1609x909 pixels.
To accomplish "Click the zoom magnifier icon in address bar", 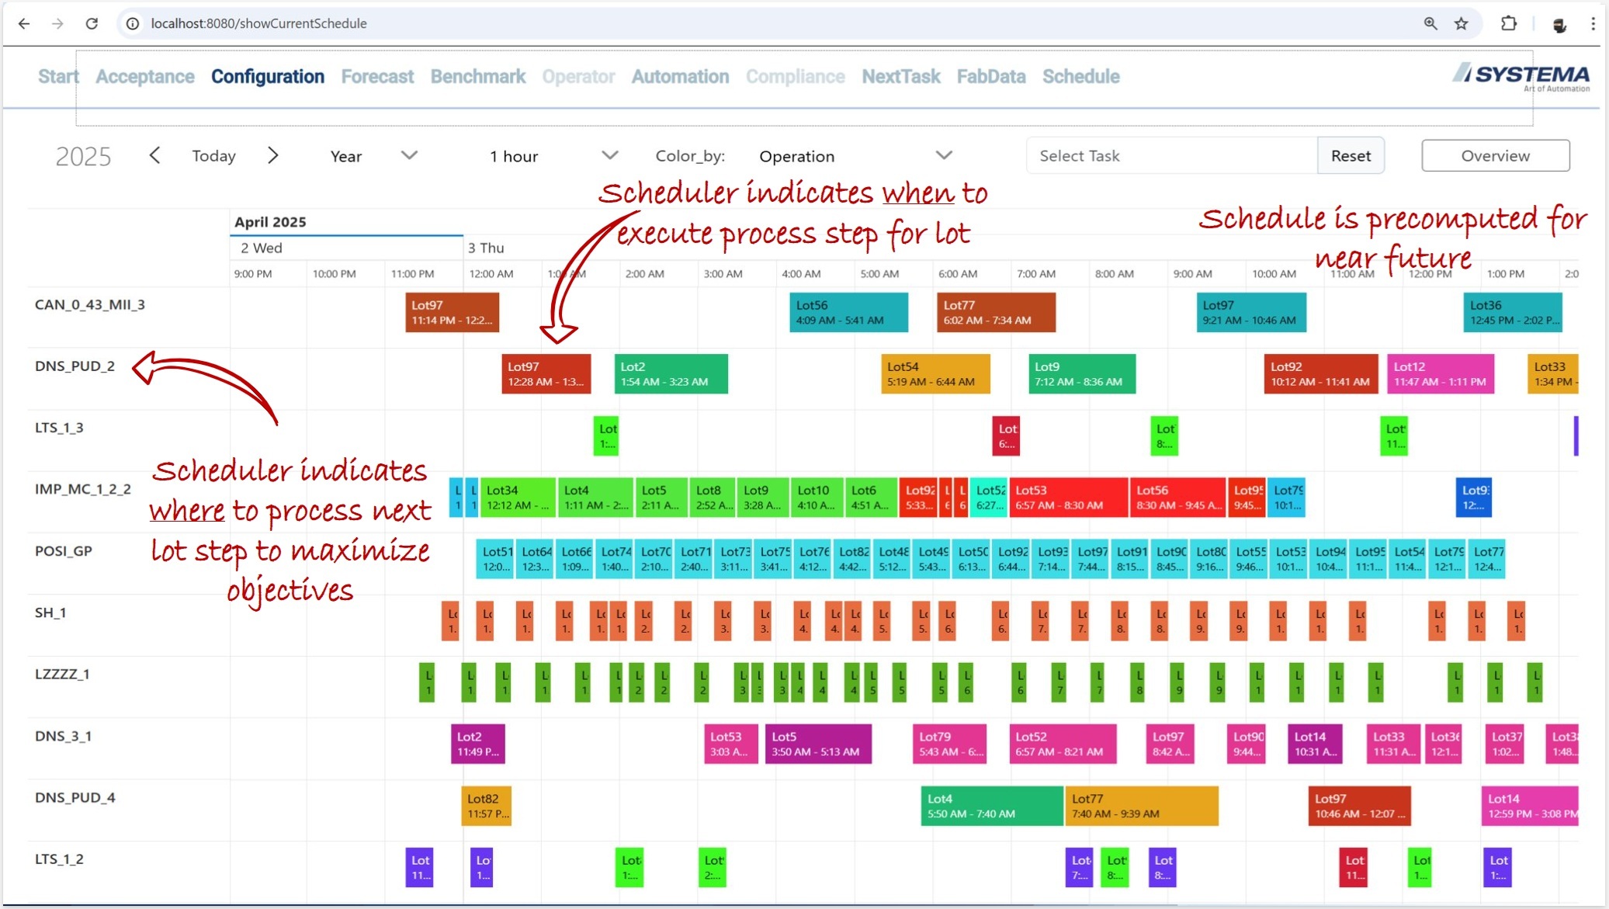I will (1430, 23).
